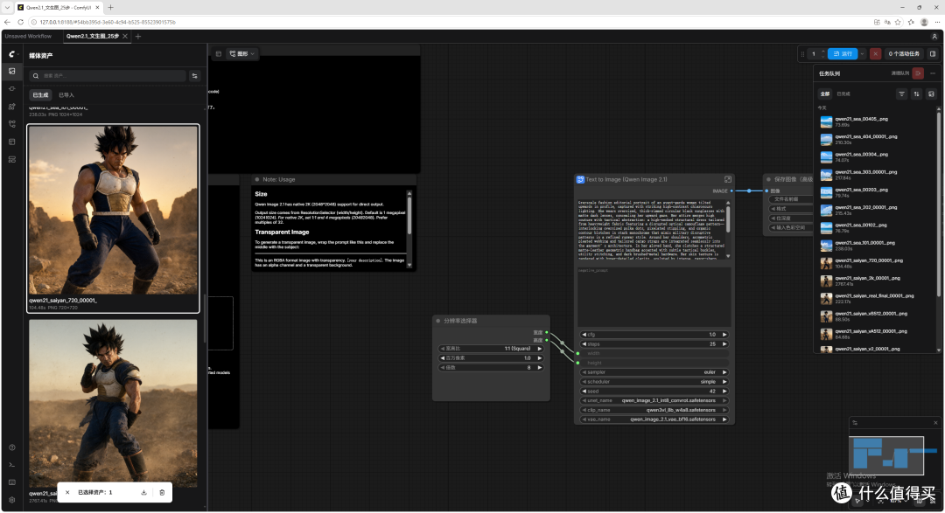945x513 pixels.
Task: Sort the task queue list
Action: click(917, 94)
